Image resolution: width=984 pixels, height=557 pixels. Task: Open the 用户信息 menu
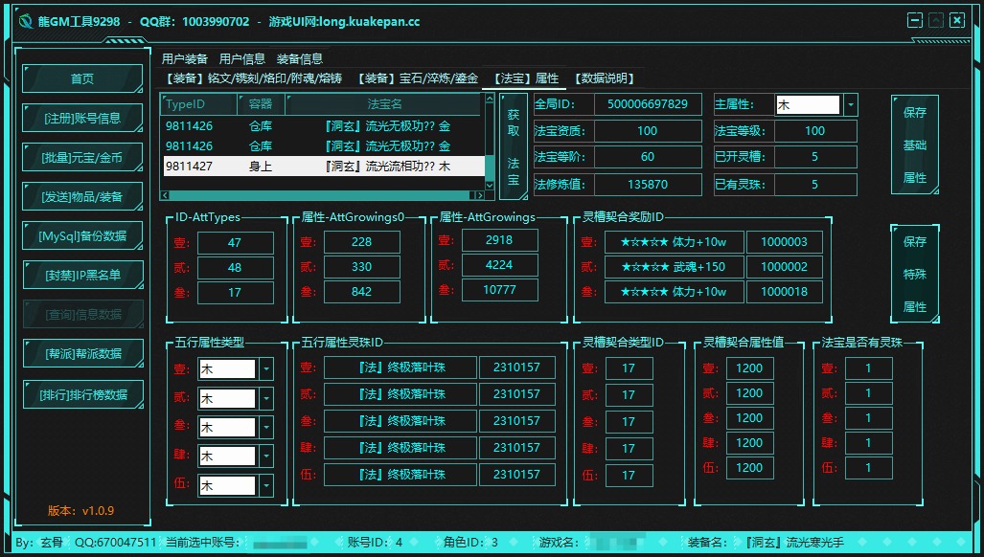coord(242,58)
